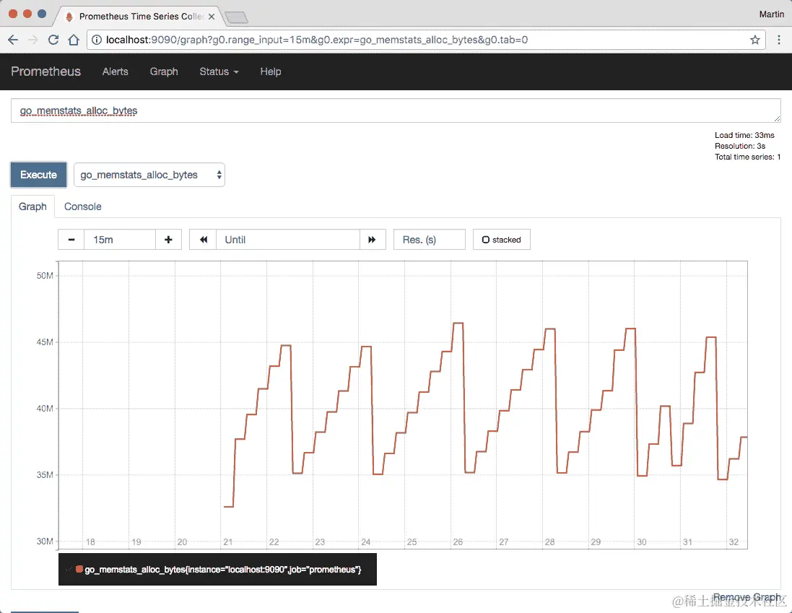The width and height of the screenshot is (792, 613).
Task: Click the Martin profile name
Action: tap(771, 14)
